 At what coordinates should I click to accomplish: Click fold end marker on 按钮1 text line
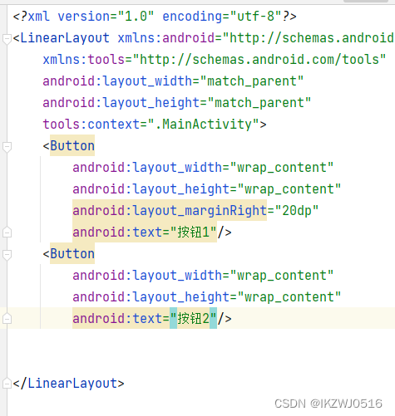(7, 232)
